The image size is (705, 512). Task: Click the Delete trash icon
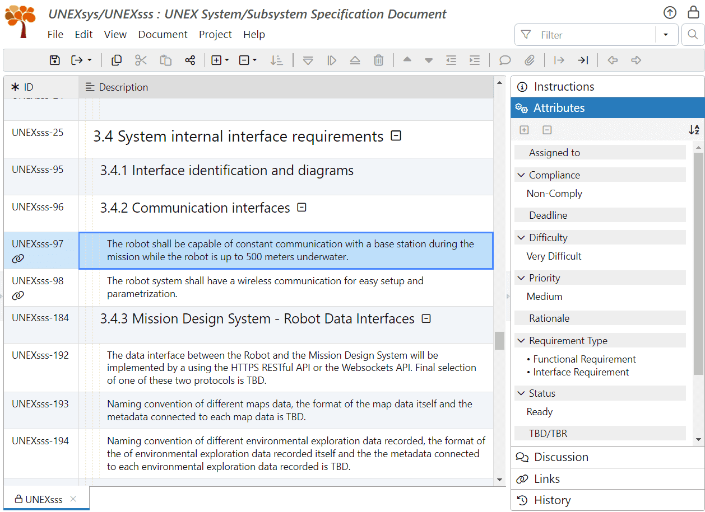tap(379, 60)
